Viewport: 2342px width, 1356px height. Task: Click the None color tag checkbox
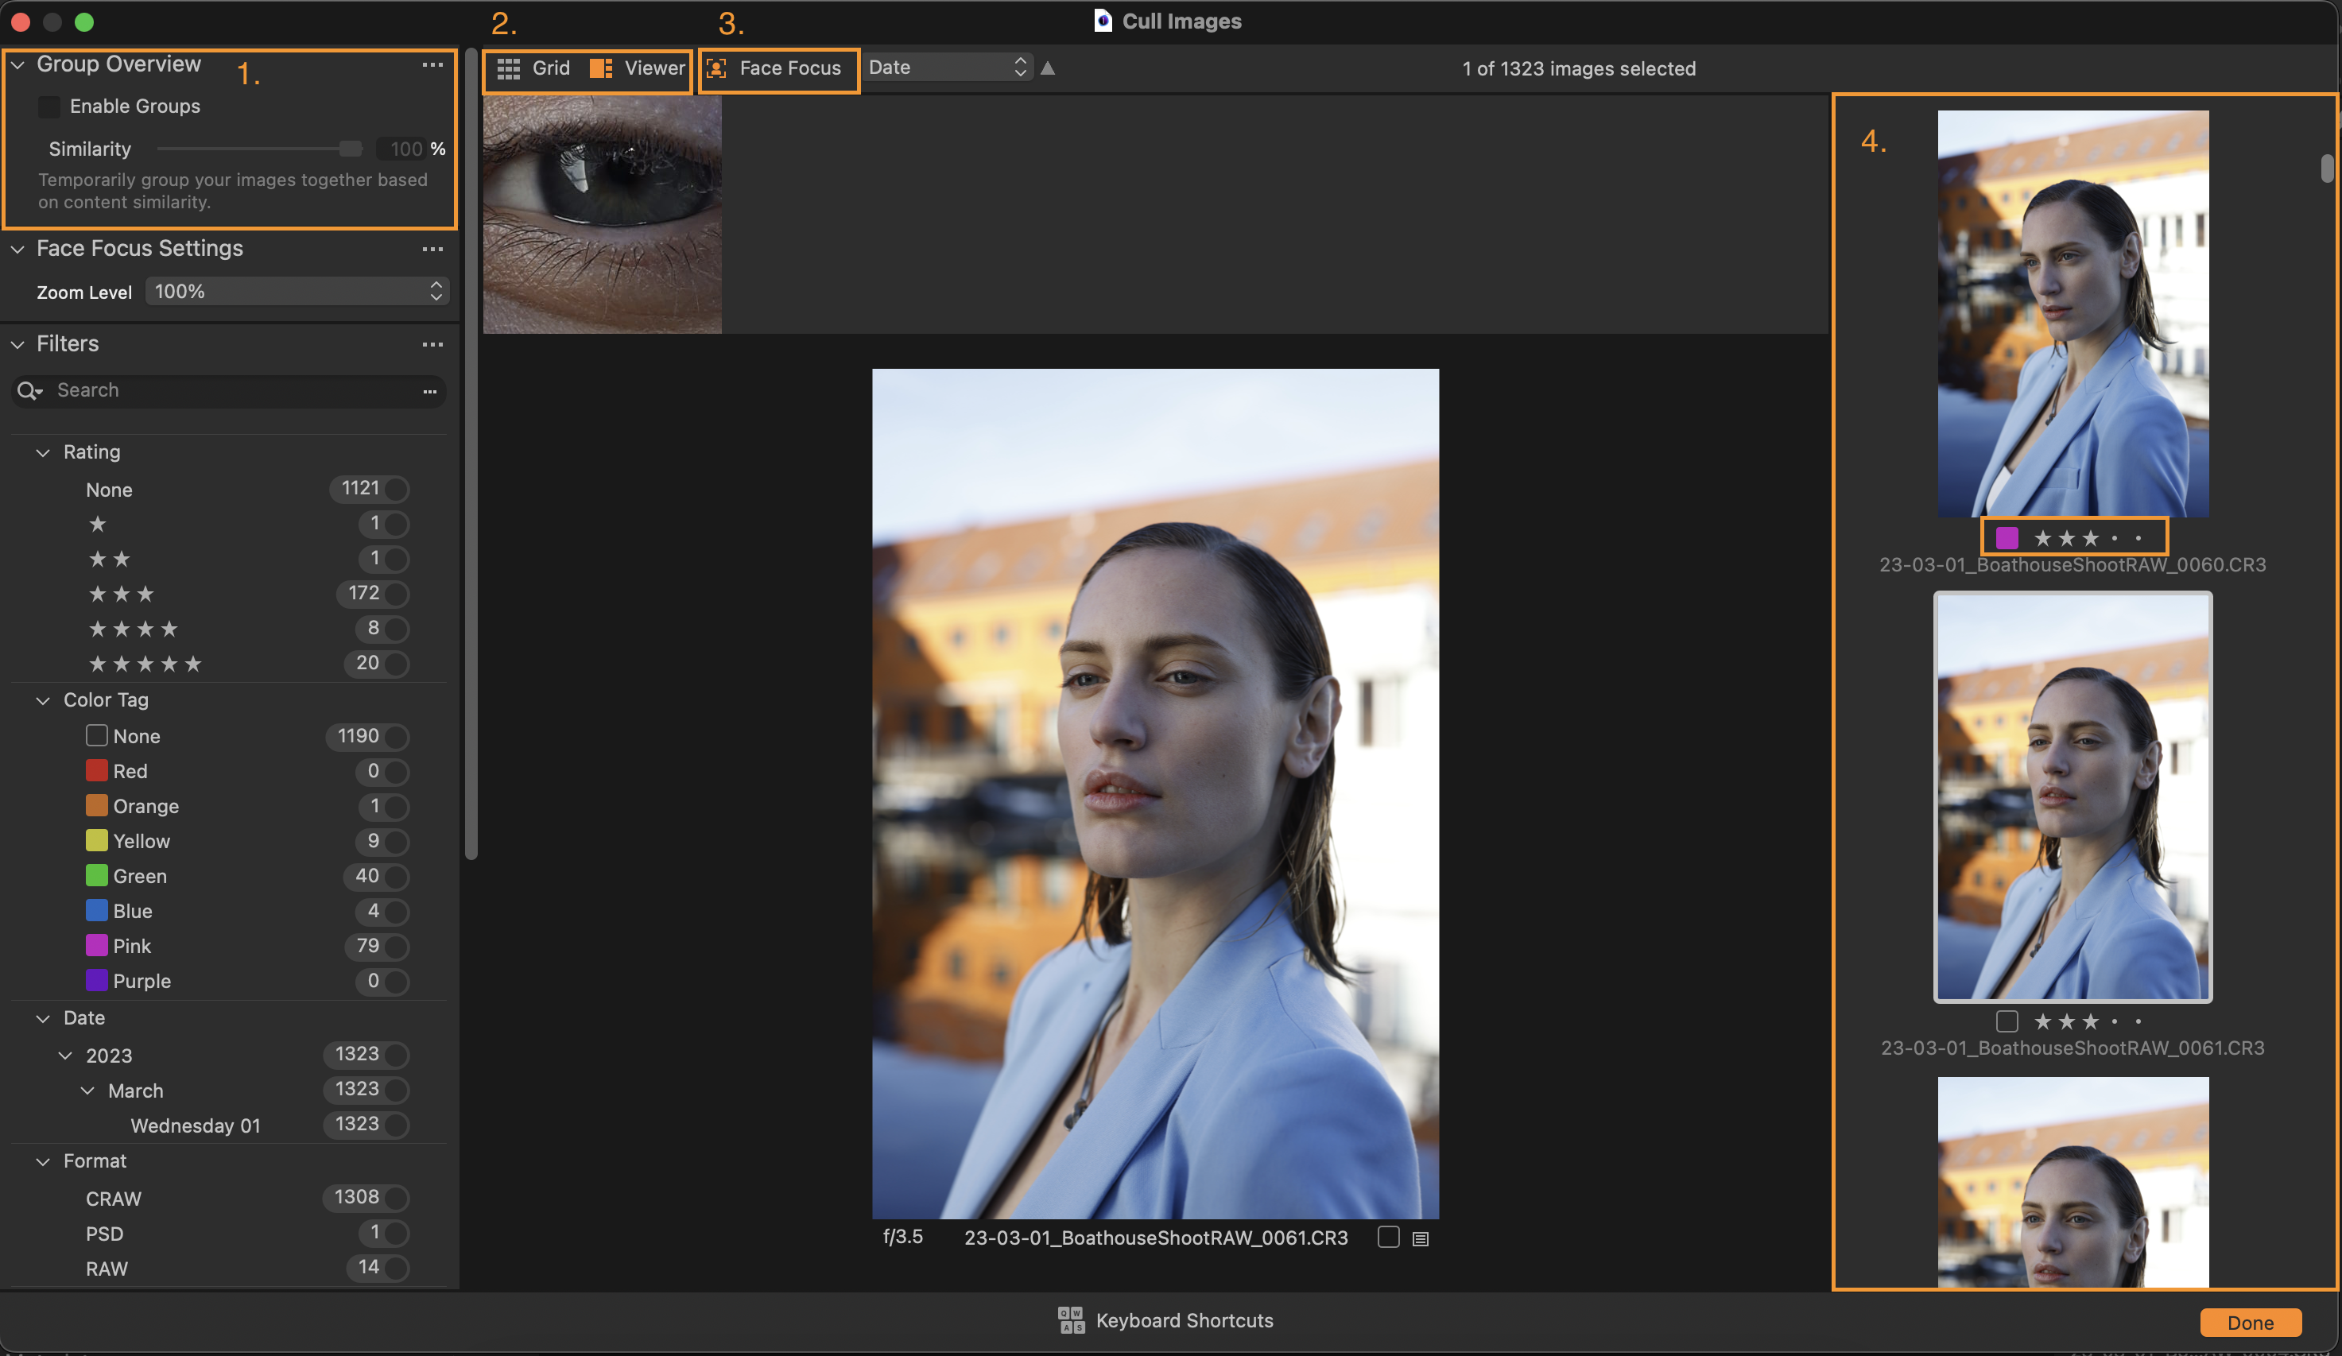[x=97, y=736]
